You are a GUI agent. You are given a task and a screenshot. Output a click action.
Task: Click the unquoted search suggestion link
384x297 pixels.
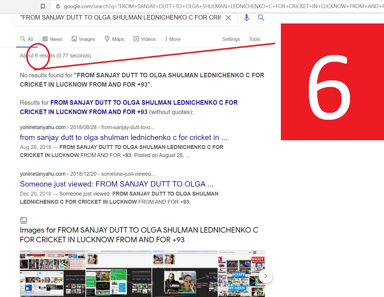(129, 107)
